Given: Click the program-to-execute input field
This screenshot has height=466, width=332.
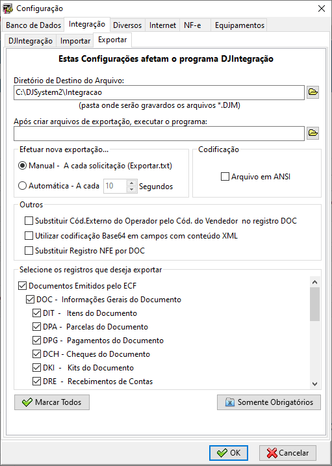Looking at the screenshot, I should 159,133.
